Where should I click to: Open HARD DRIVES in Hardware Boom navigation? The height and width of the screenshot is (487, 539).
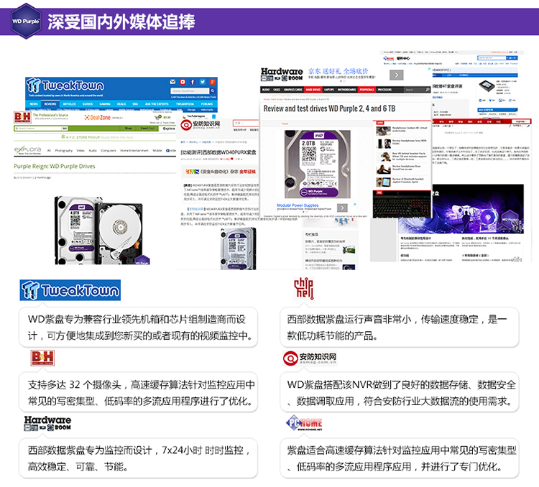pyautogui.click(x=313, y=90)
